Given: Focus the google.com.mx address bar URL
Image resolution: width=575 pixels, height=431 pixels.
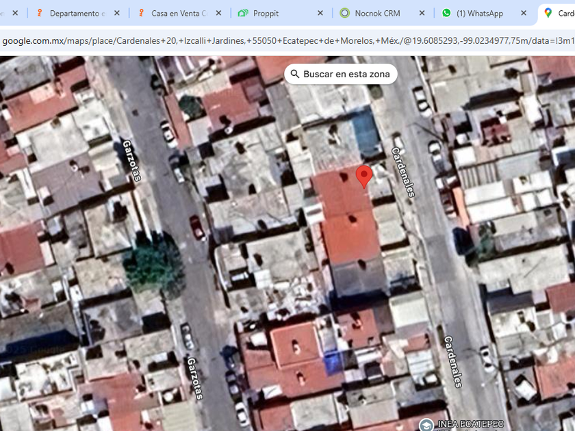Looking at the screenshot, I should click(x=287, y=40).
